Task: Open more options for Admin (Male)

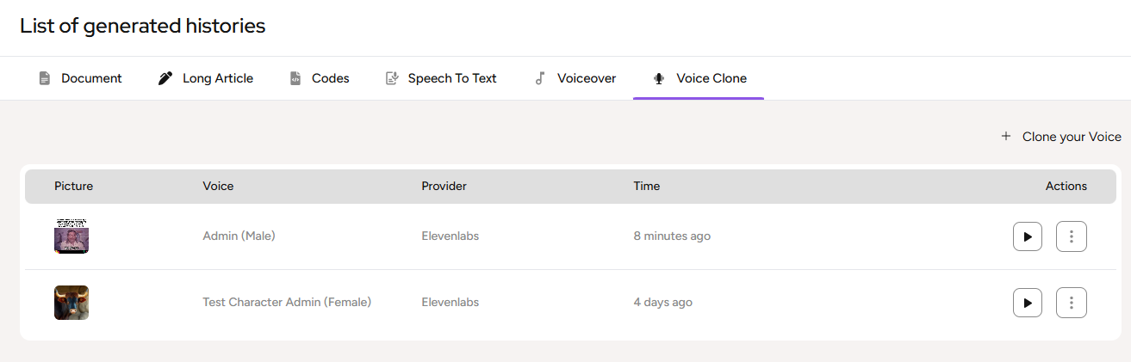Action: pos(1072,236)
